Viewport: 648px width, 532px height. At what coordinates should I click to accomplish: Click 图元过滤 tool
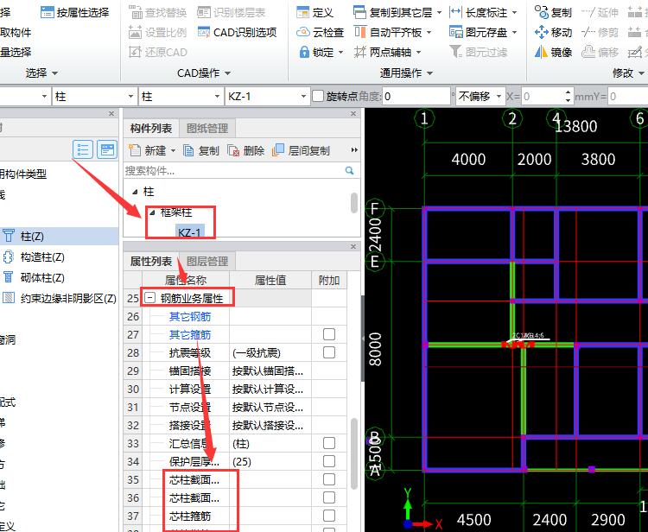click(x=478, y=52)
